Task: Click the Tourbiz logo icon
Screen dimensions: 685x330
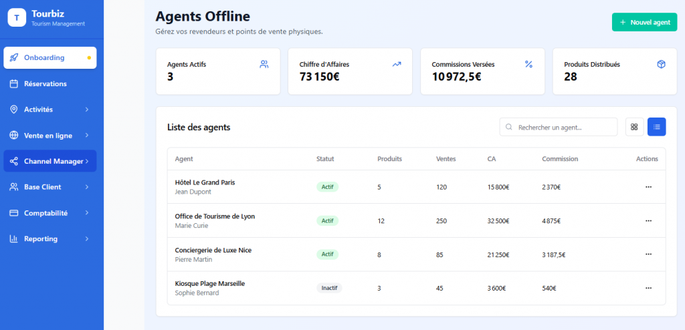Action: tap(17, 18)
